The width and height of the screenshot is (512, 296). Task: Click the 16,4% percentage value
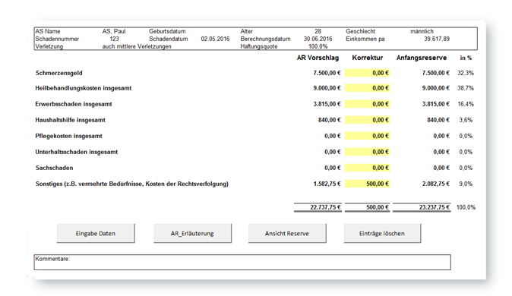pyautogui.click(x=466, y=104)
